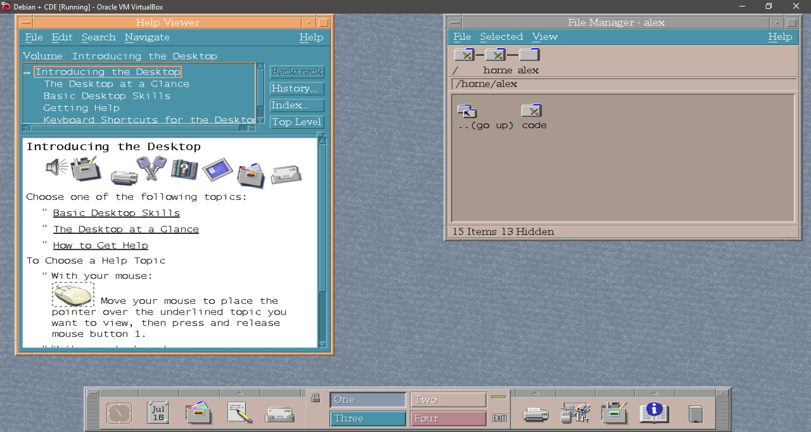
Task: Click the /home/alex path field
Action: 623,84
